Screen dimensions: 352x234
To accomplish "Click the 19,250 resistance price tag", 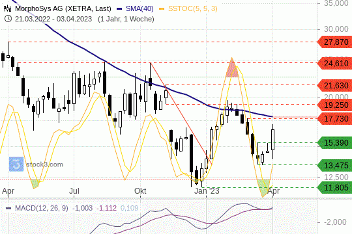I will (334, 105).
